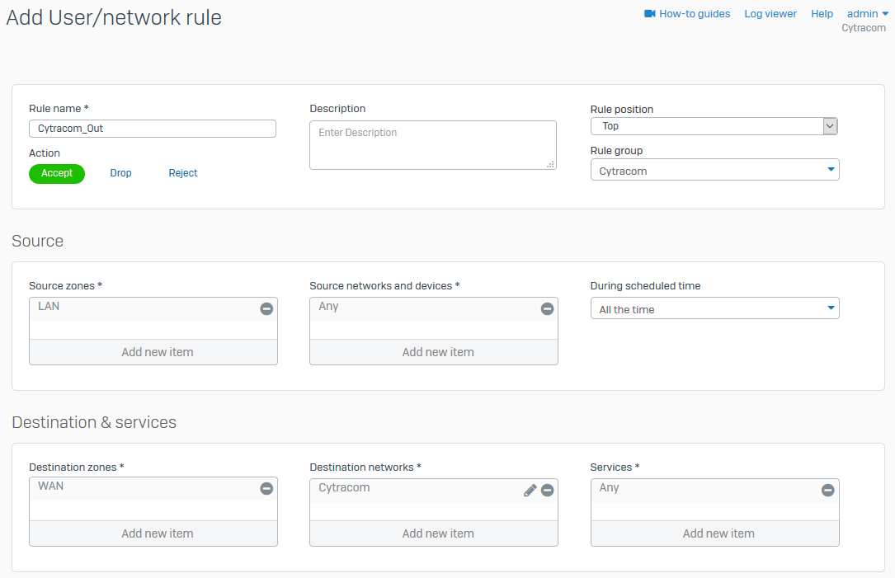Open the Rule position dropdown
The height and width of the screenshot is (578, 895).
click(x=714, y=126)
